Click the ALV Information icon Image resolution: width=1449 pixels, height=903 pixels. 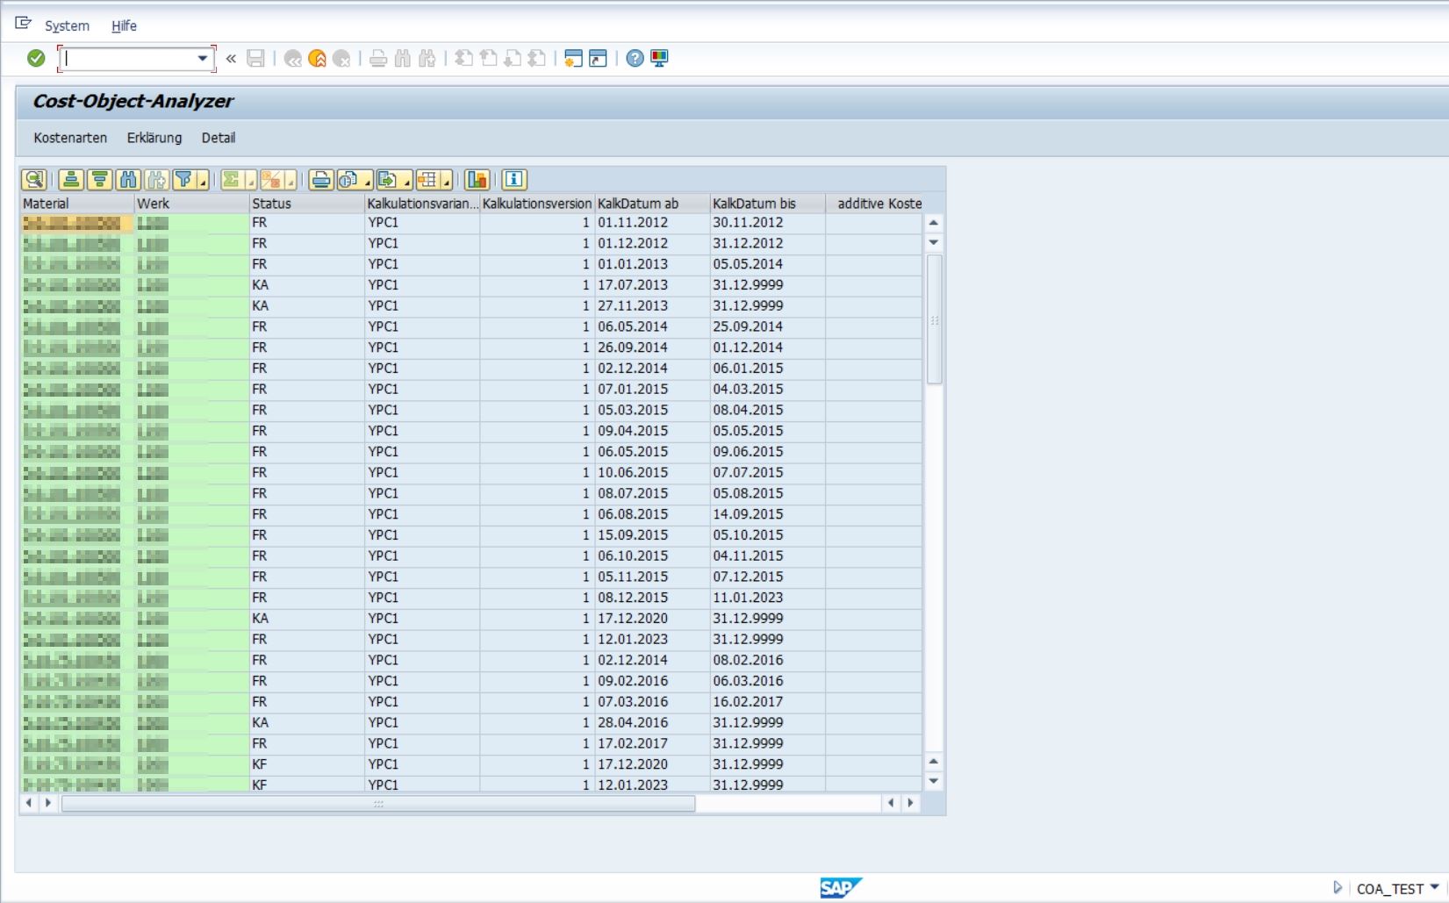514,180
